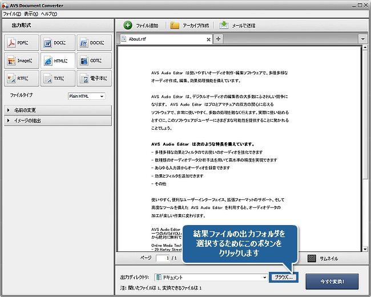
Task: Click the Convert Now (今すぐ変換!) button
Action: pyautogui.click(x=332, y=282)
